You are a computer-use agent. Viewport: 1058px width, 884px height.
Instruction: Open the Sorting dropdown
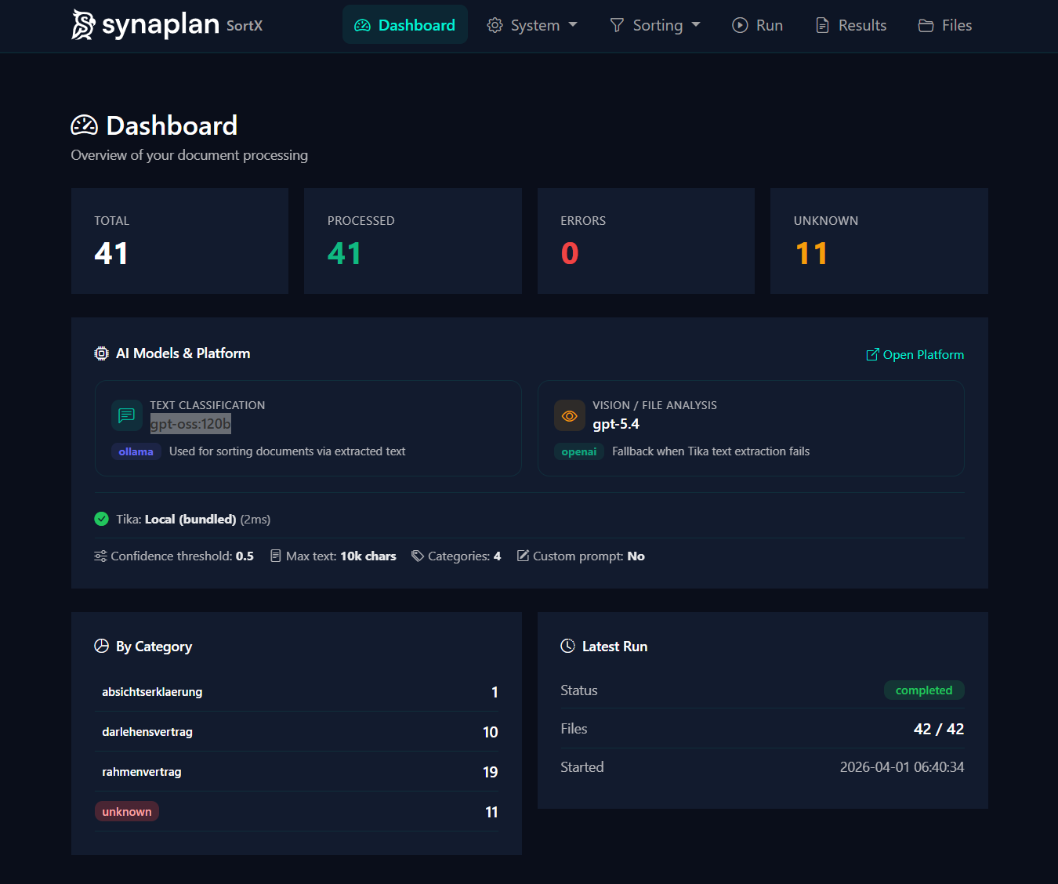pos(655,25)
